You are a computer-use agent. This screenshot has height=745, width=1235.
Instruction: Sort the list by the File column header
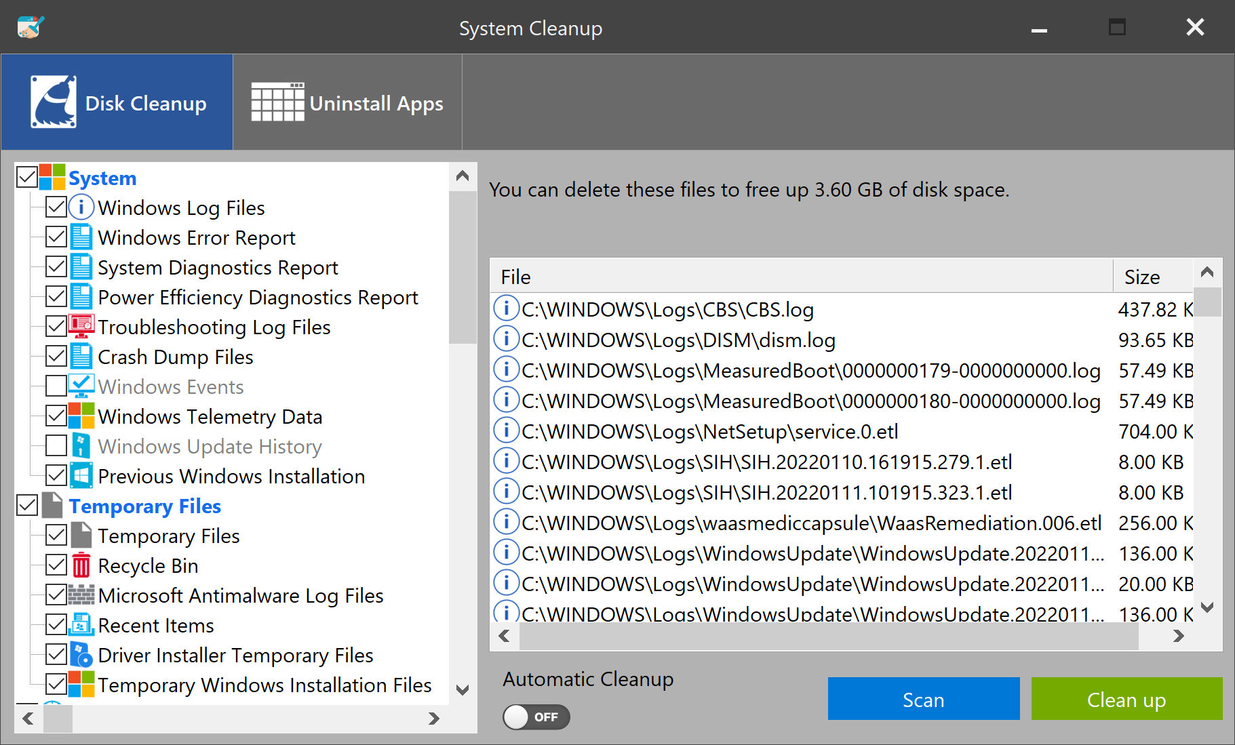[802, 277]
